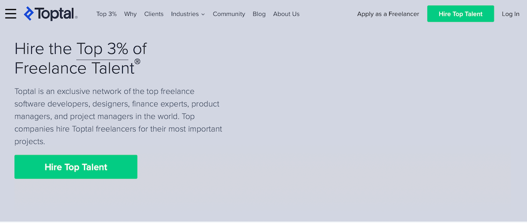527x223 pixels.
Task: Click header Hire Top Talent button
Action: (x=461, y=14)
